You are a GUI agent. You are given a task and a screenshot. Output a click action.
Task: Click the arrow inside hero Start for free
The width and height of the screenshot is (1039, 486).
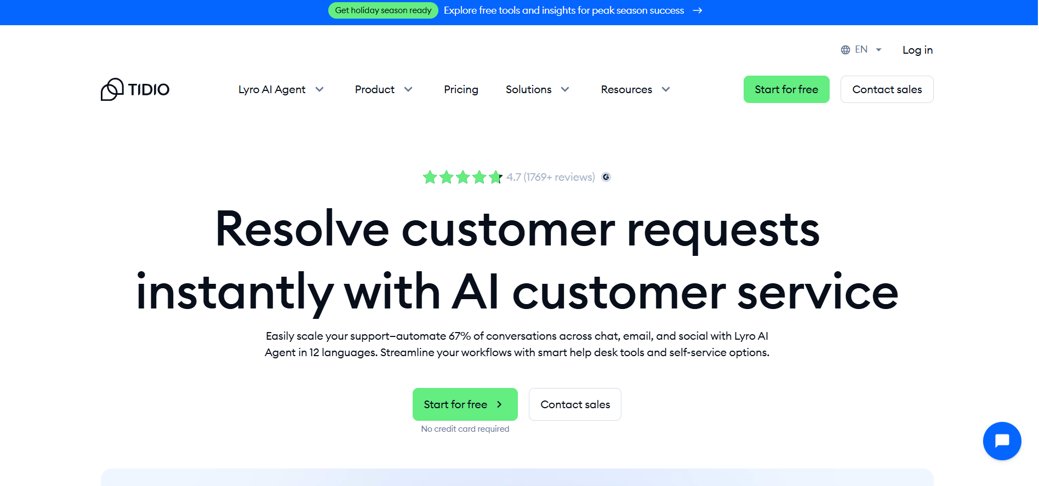point(499,404)
